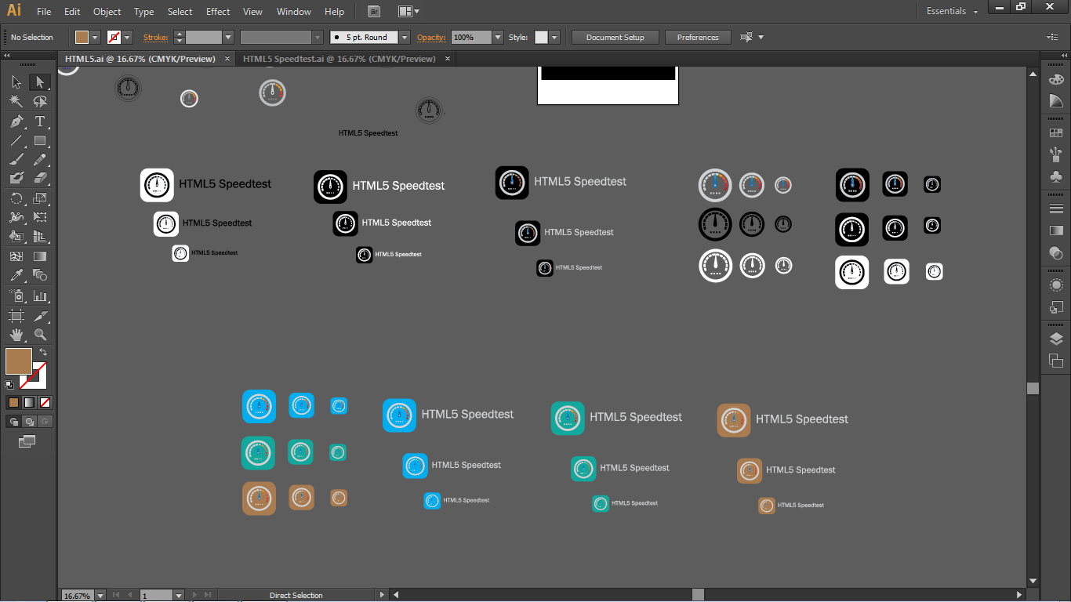This screenshot has width=1071, height=602.
Task: Enable Draw Behind mode
Action: coord(29,422)
